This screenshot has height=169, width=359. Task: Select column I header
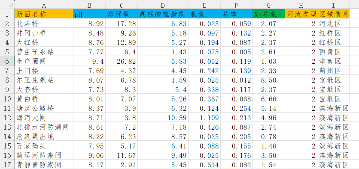tap(333, 5)
